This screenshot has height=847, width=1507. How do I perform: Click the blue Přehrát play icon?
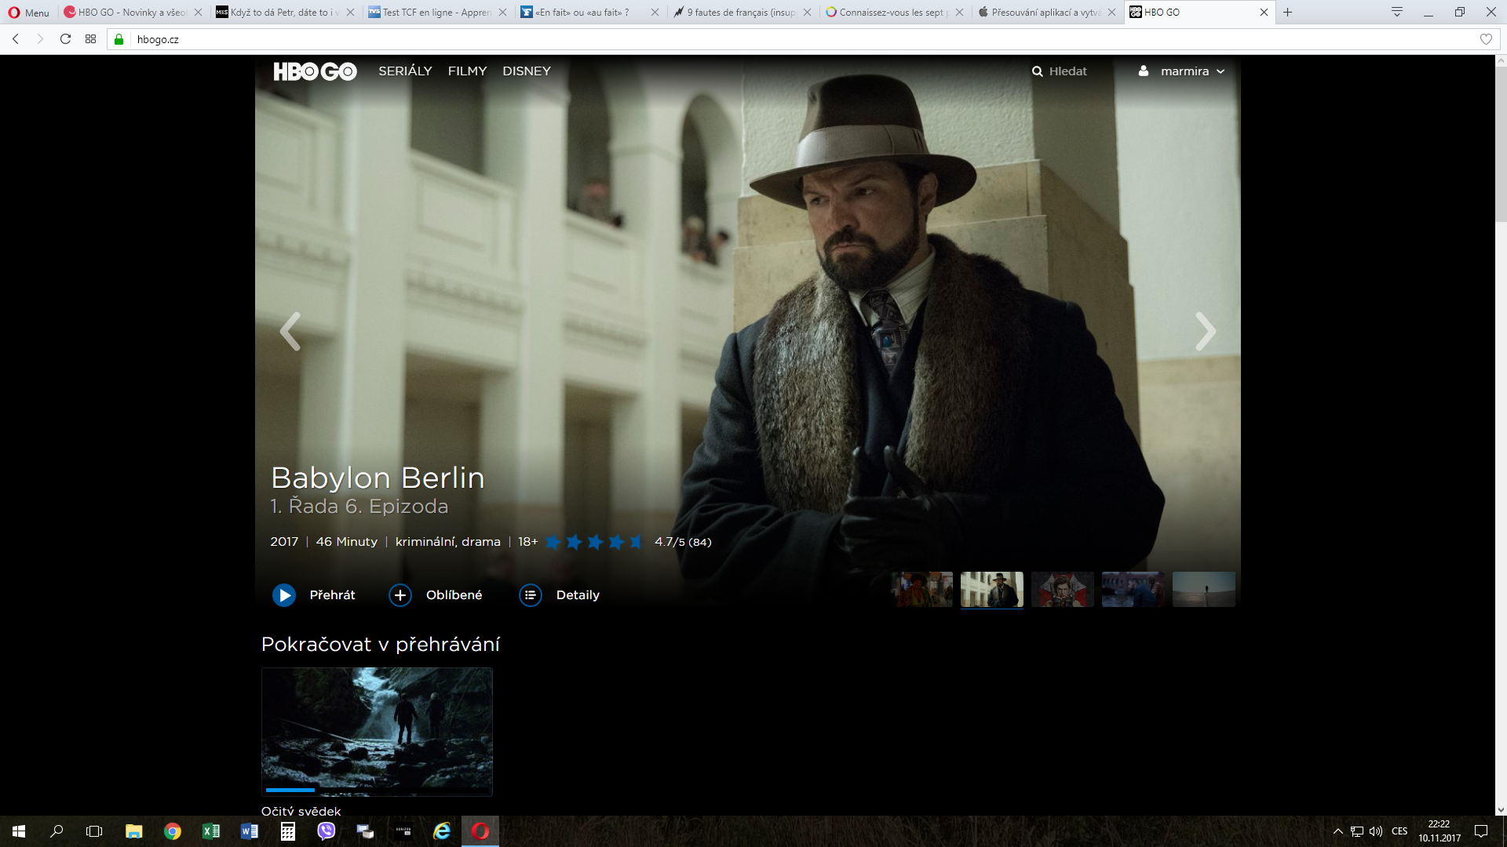pyautogui.click(x=284, y=595)
